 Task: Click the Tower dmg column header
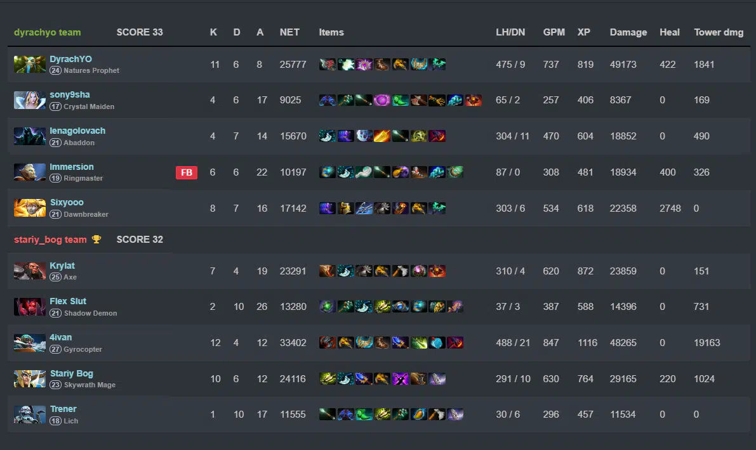(719, 32)
